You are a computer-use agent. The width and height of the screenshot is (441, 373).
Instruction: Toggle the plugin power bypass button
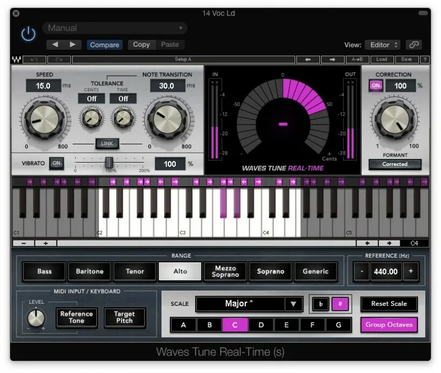pyautogui.click(x=29, y=34)
